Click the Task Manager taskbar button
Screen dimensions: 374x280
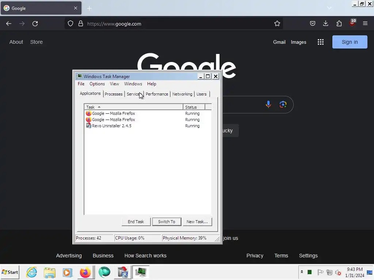click(141, 272)
